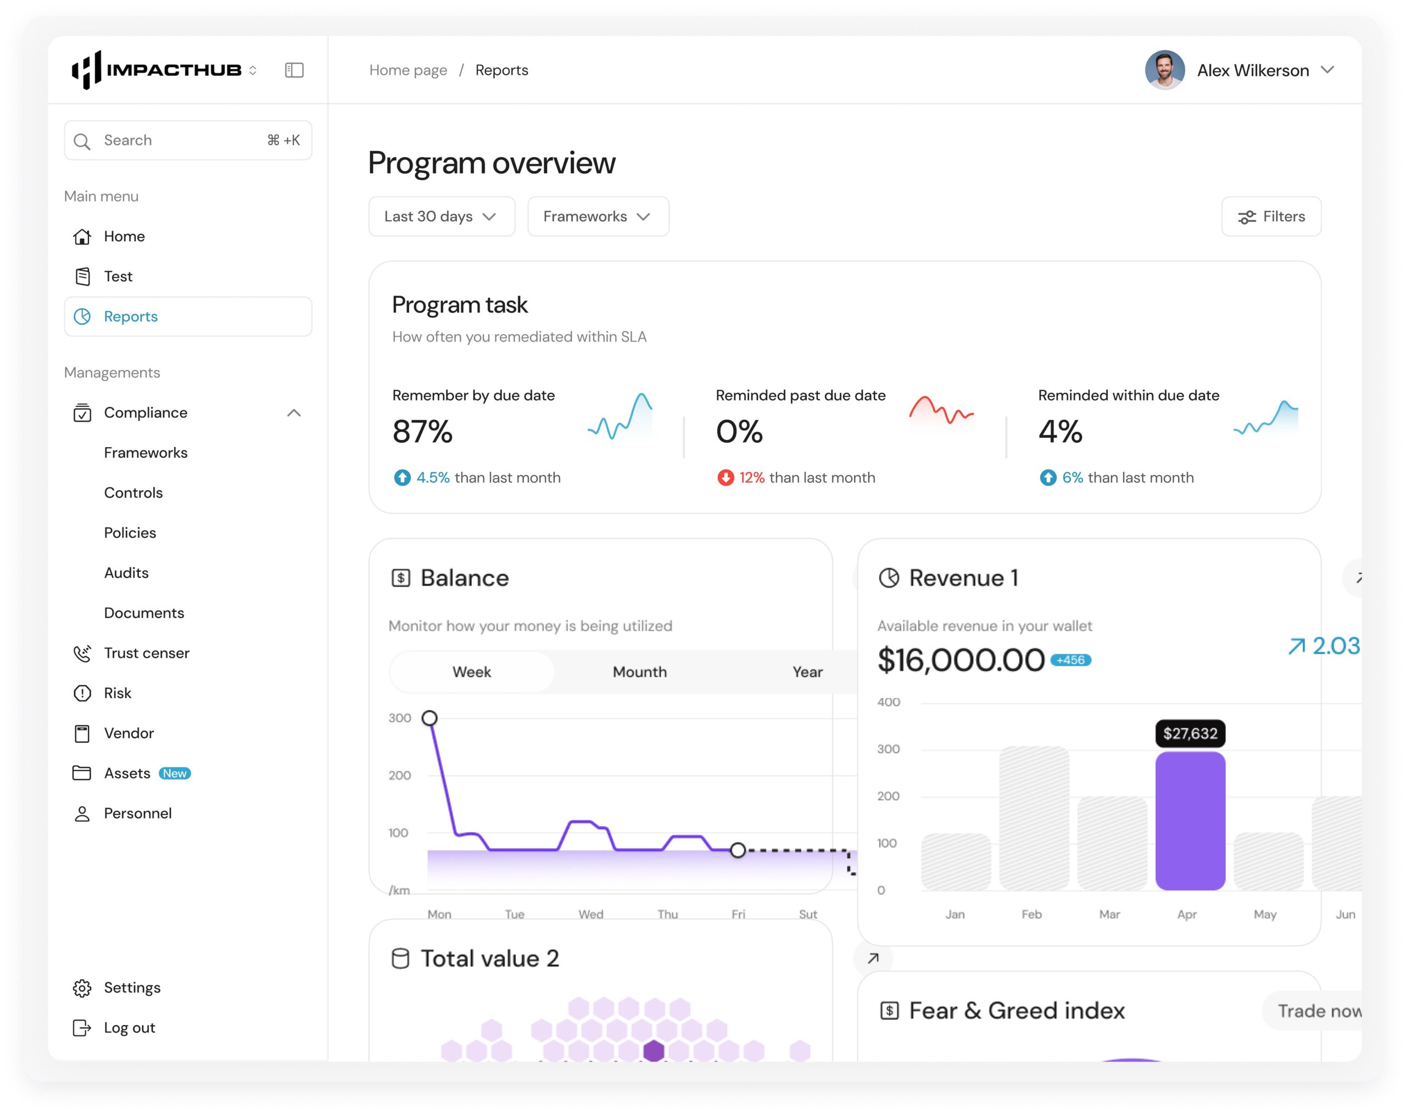Click the Filters button

[1271, 216]
